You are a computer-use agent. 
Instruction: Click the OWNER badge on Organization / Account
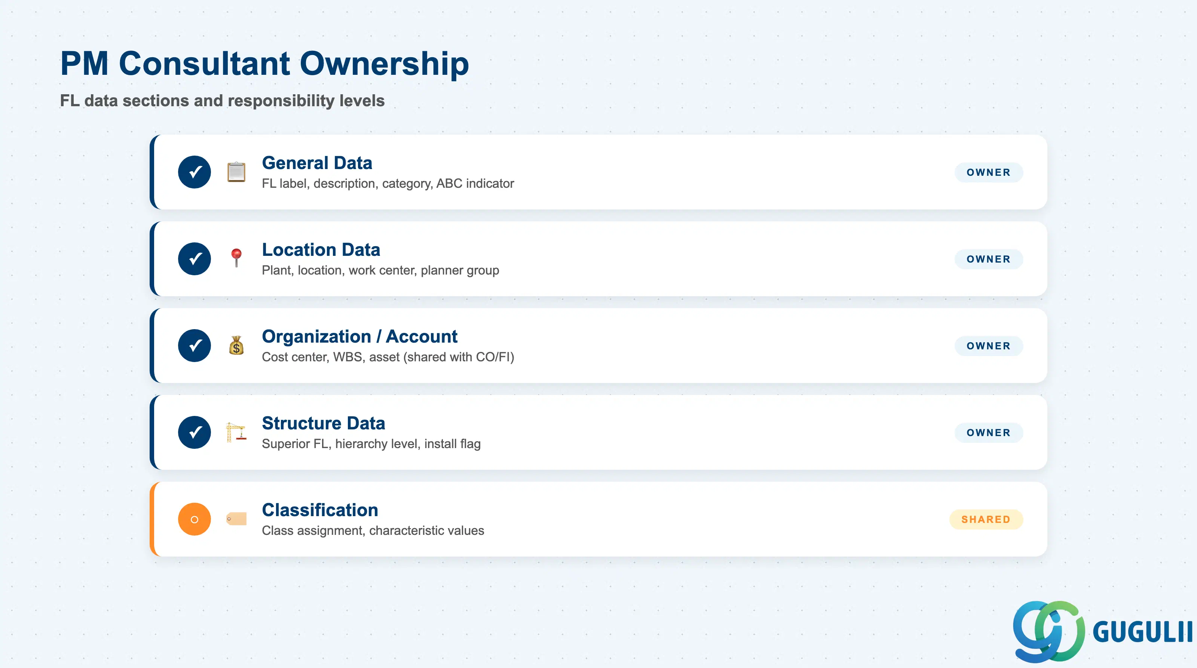point(988,346)
